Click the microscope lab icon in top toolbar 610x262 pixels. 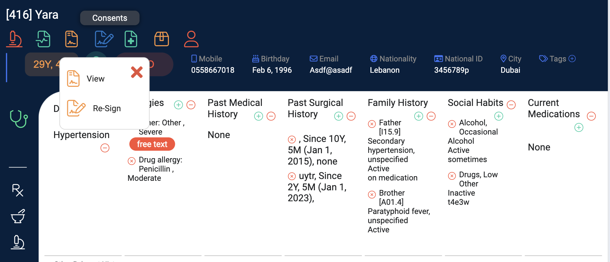(x=14, y=39)
